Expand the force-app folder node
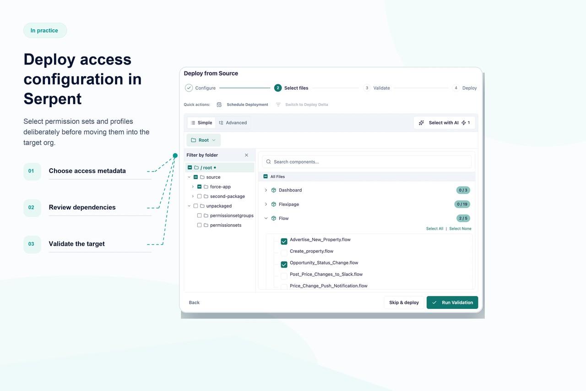 (193, 187)
